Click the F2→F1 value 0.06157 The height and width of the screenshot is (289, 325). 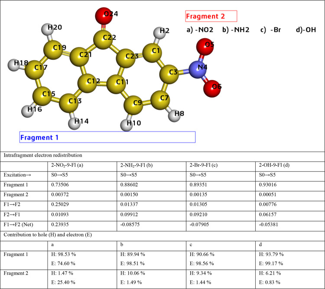268,214
